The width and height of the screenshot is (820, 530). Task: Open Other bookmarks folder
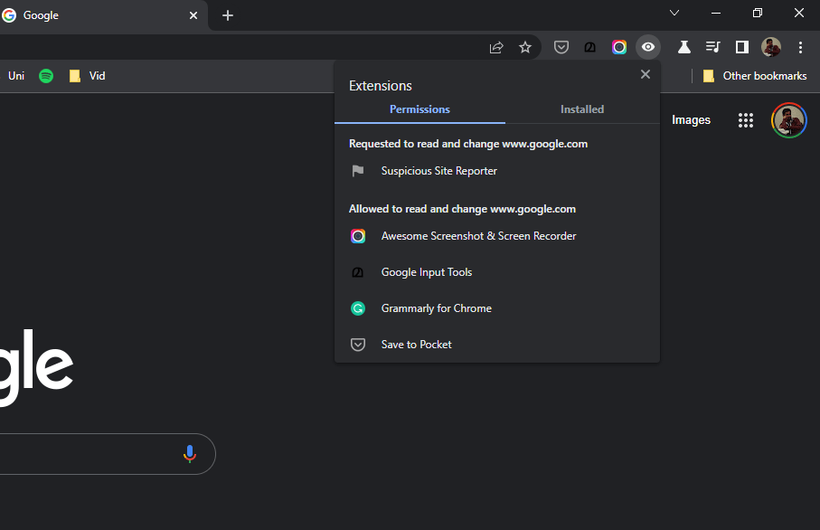pyautogui.click(x=755, y=76)
